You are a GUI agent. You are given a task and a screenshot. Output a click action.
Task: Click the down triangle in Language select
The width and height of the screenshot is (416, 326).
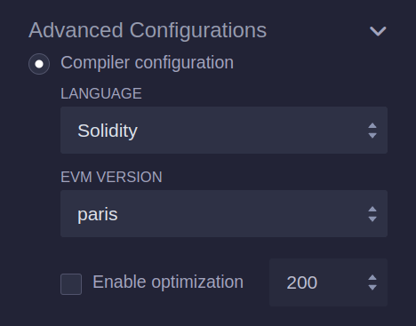(x=372, y=135)
